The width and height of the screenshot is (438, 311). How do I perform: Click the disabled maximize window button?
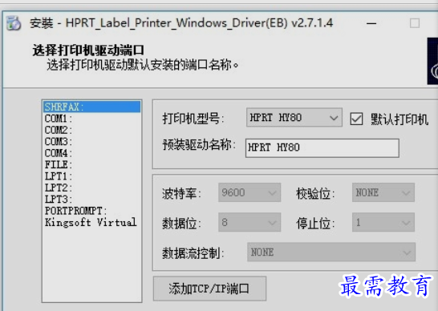pyautogui.click(x=415, y=23)
